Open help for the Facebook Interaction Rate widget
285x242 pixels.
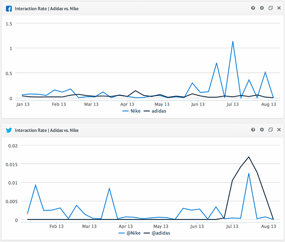pos(253,8)
